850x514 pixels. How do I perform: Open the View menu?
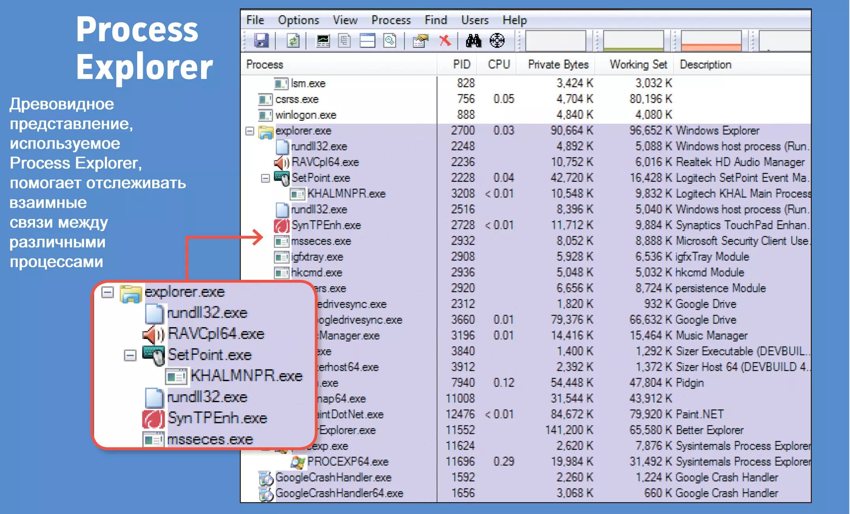coord(345,20)
